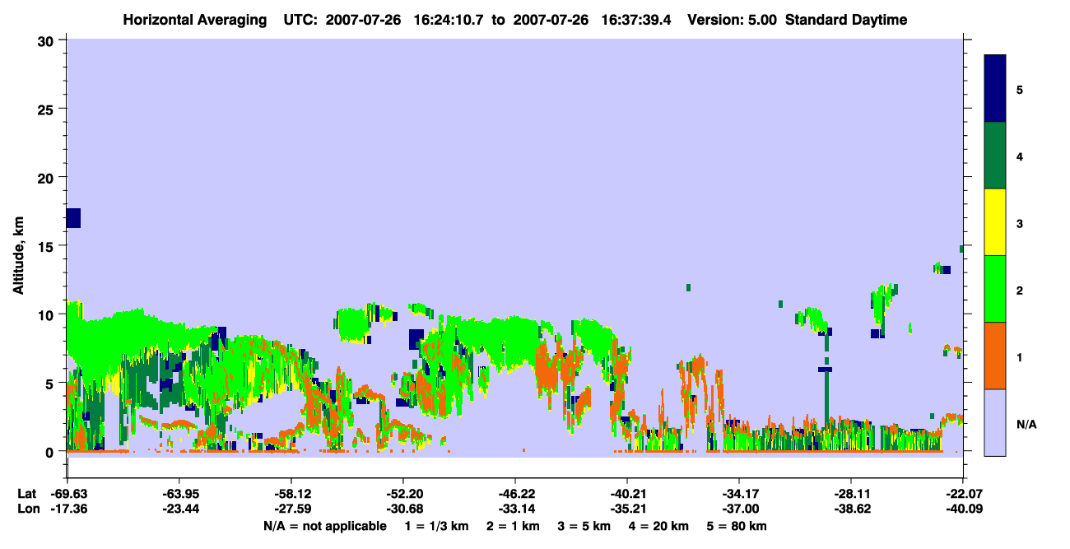Click the '4 = 20 km' legend text
This screenshot has height=549, width=1070.
pyautogui.click(x=660, y=526)
